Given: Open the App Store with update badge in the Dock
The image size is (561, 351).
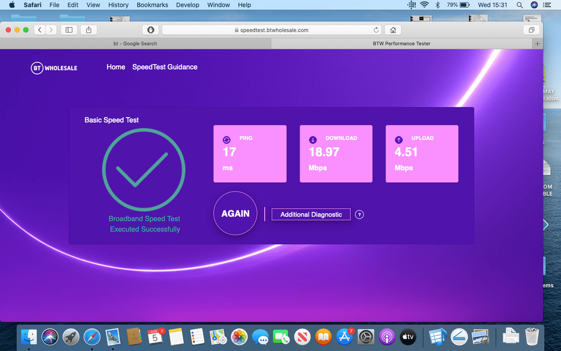Looking at the screenshot, I should point(344,336).
